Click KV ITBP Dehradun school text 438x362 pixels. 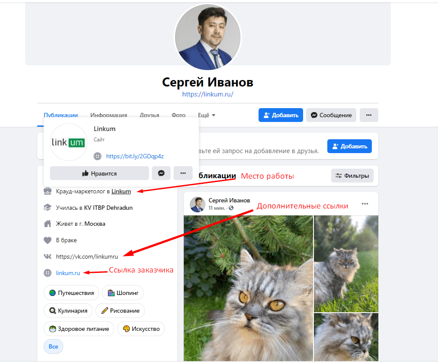(x=108, y=208)
